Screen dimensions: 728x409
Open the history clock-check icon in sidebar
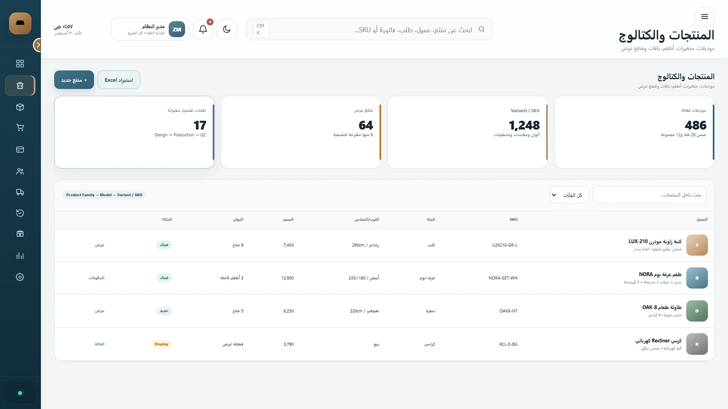tap(20, 213)
